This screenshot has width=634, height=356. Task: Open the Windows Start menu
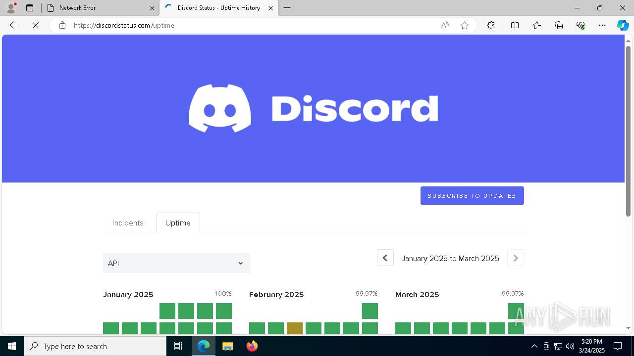(12, 346)
